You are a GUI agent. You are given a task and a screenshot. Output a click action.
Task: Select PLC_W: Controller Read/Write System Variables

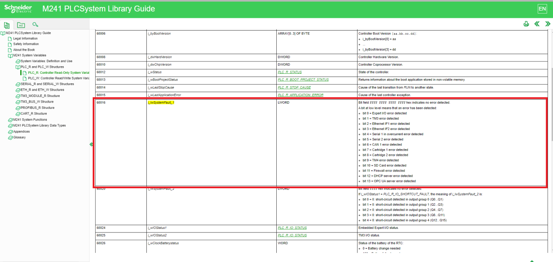click(x=58, y=79)
